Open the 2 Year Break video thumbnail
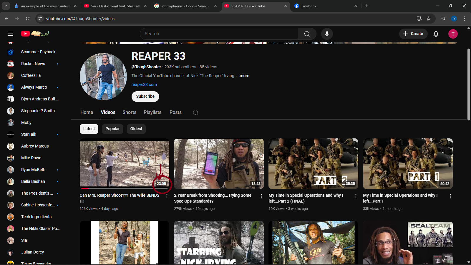This screenshot has width=471, height=265. tap(219, 164)
